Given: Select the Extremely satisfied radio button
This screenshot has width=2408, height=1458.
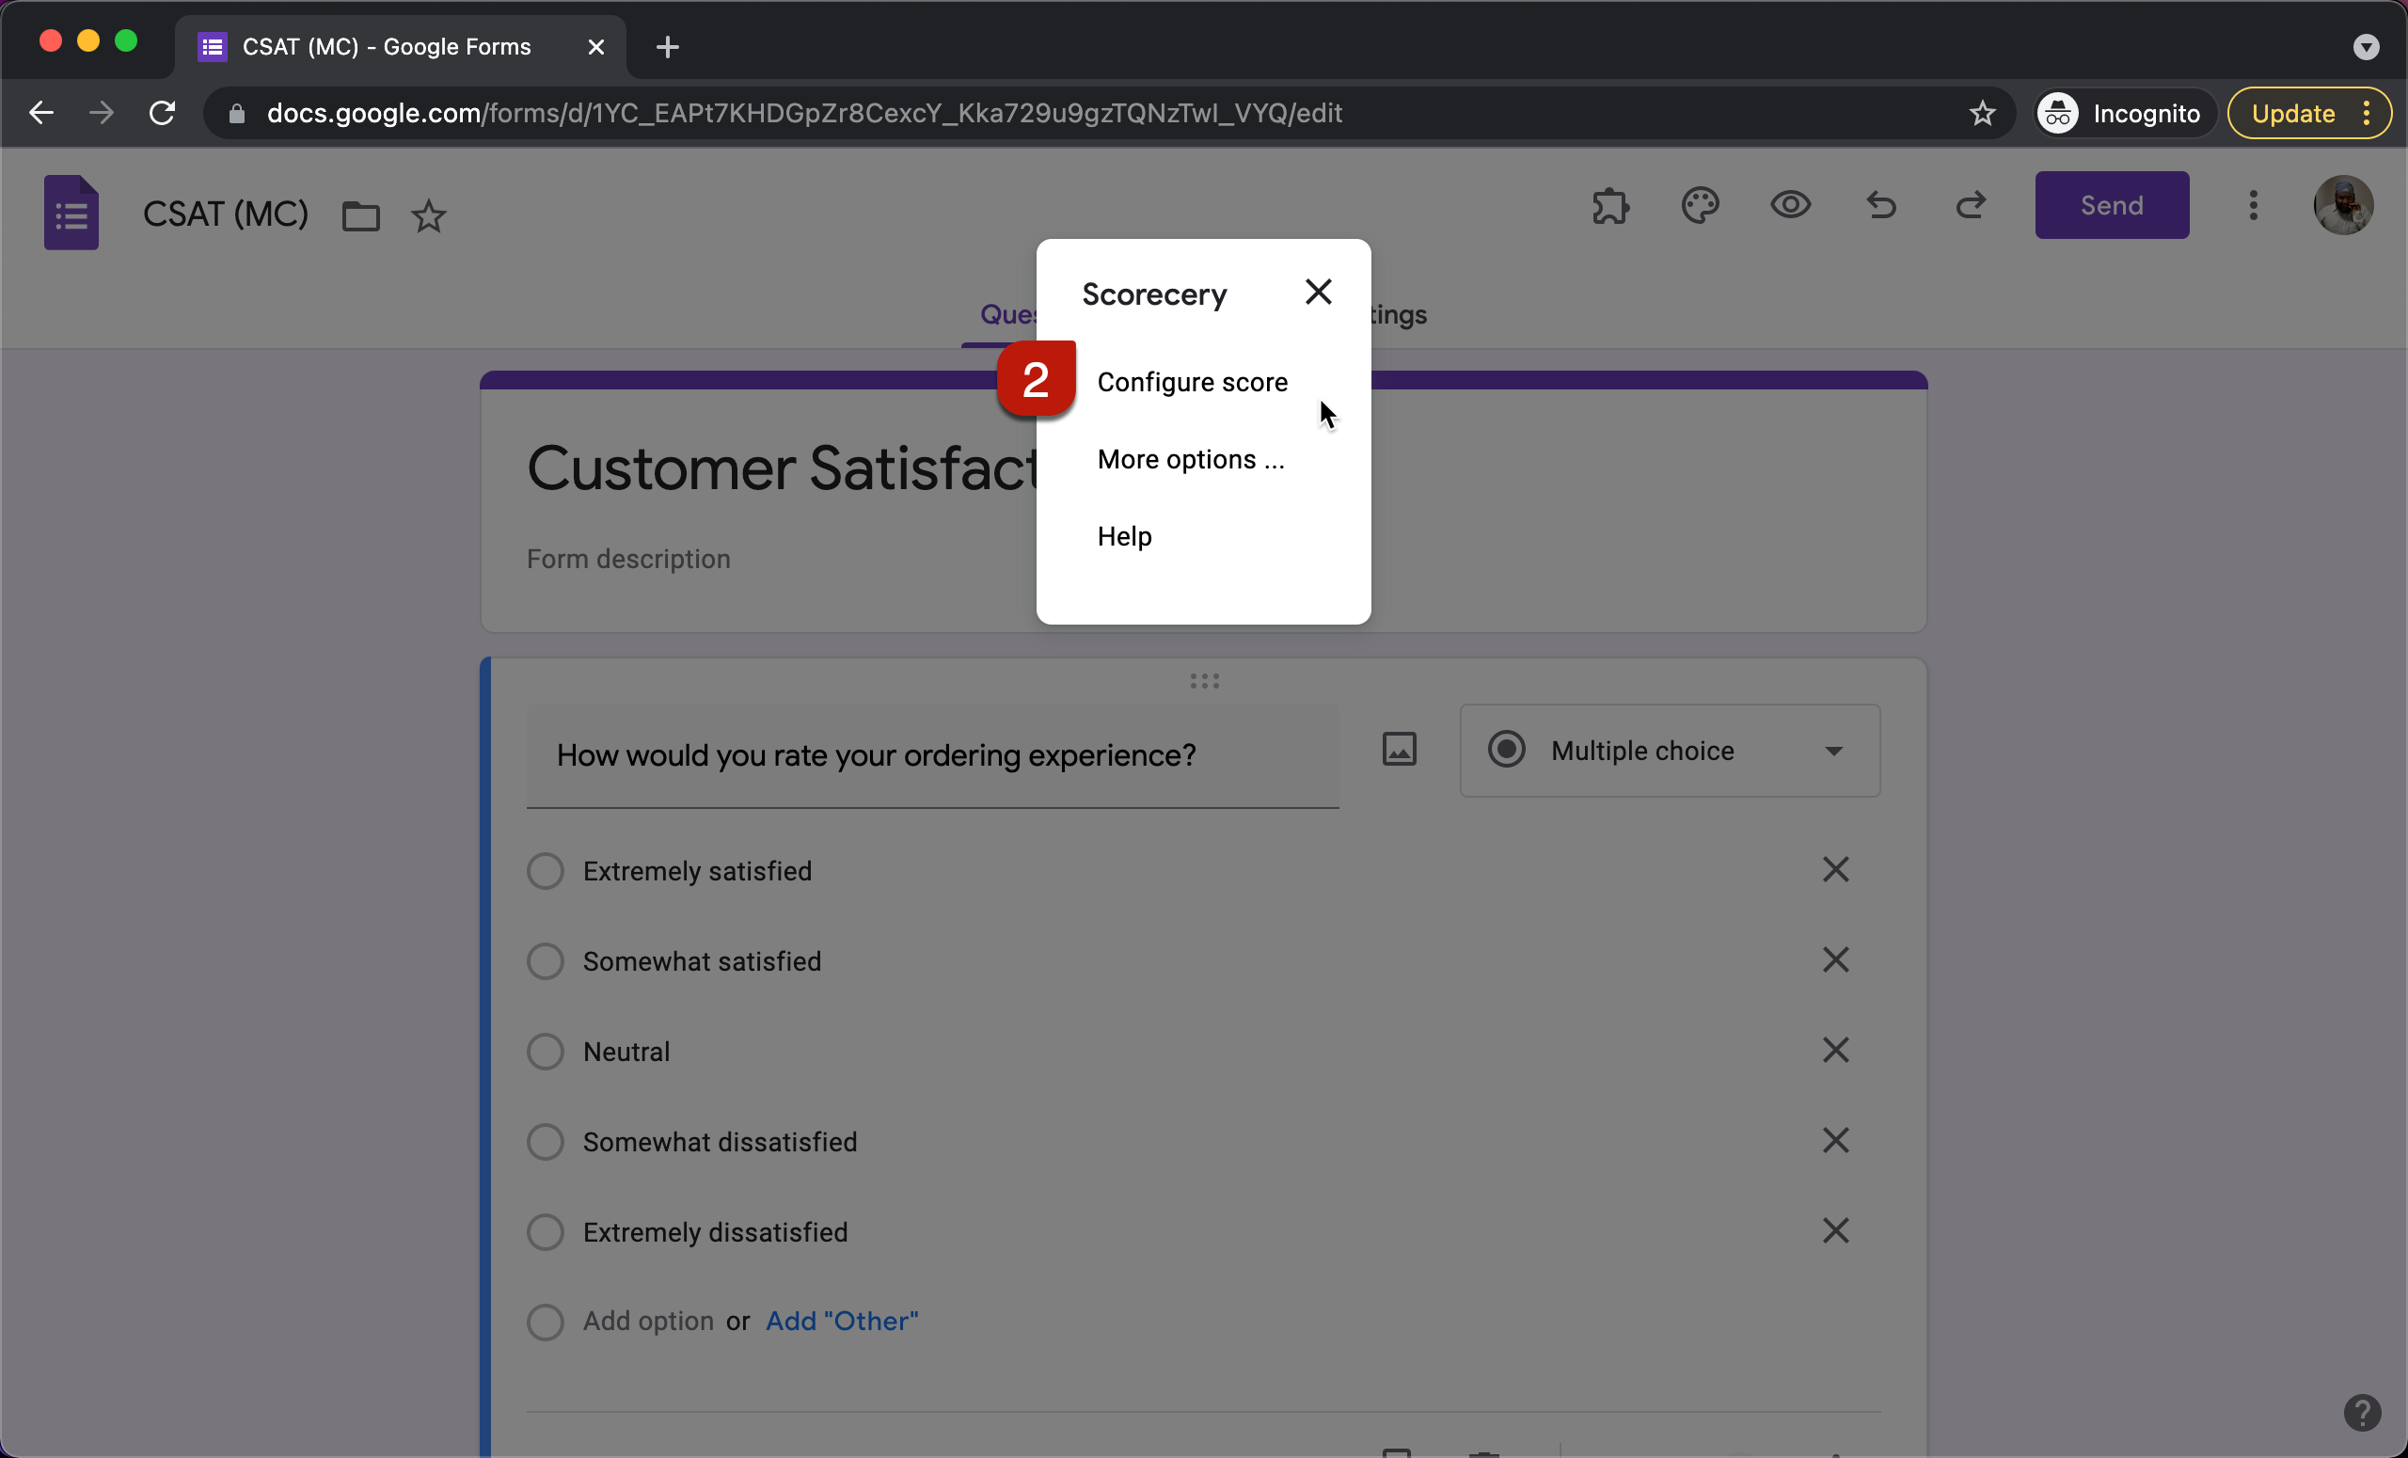Looking at the screenshot, I should pos(546,871).
